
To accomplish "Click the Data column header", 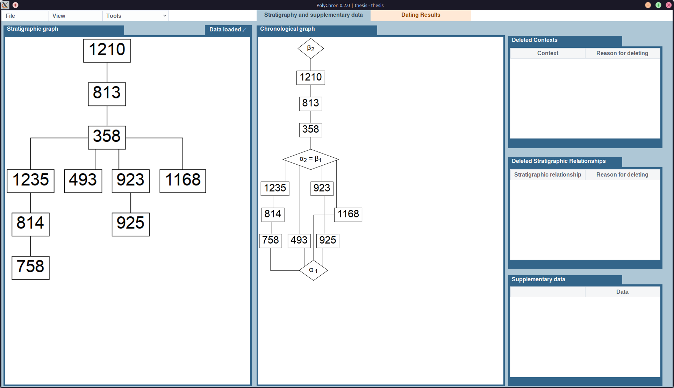I will coord(622,292).
